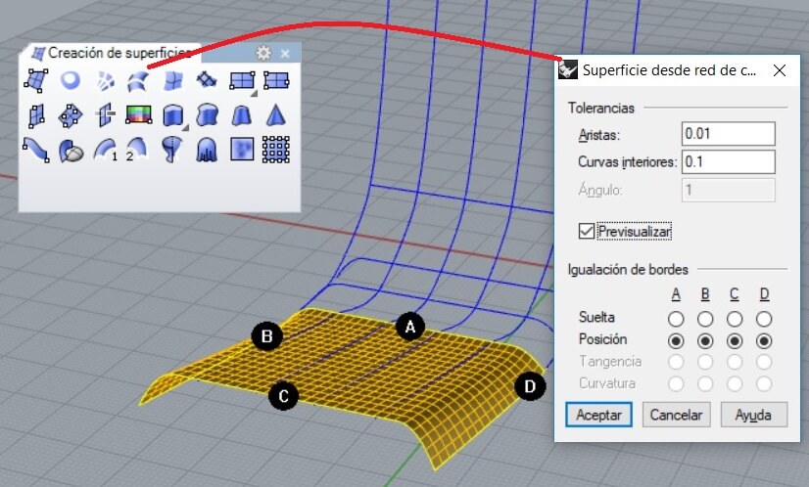Select the Vertical plane tool

tap(36, 115)
